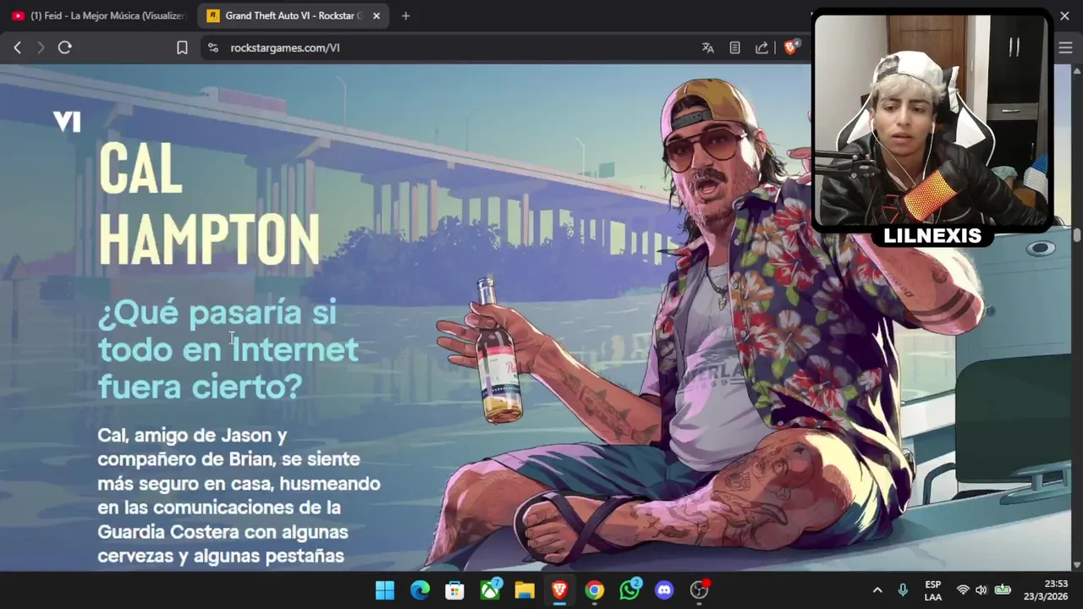Screen dimensions: 1083x609
Task: Open Brave Shields lion icon
Action: [x=791, y=47]
